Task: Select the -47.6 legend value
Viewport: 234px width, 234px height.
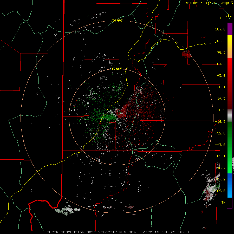Action: coord(220,145)
